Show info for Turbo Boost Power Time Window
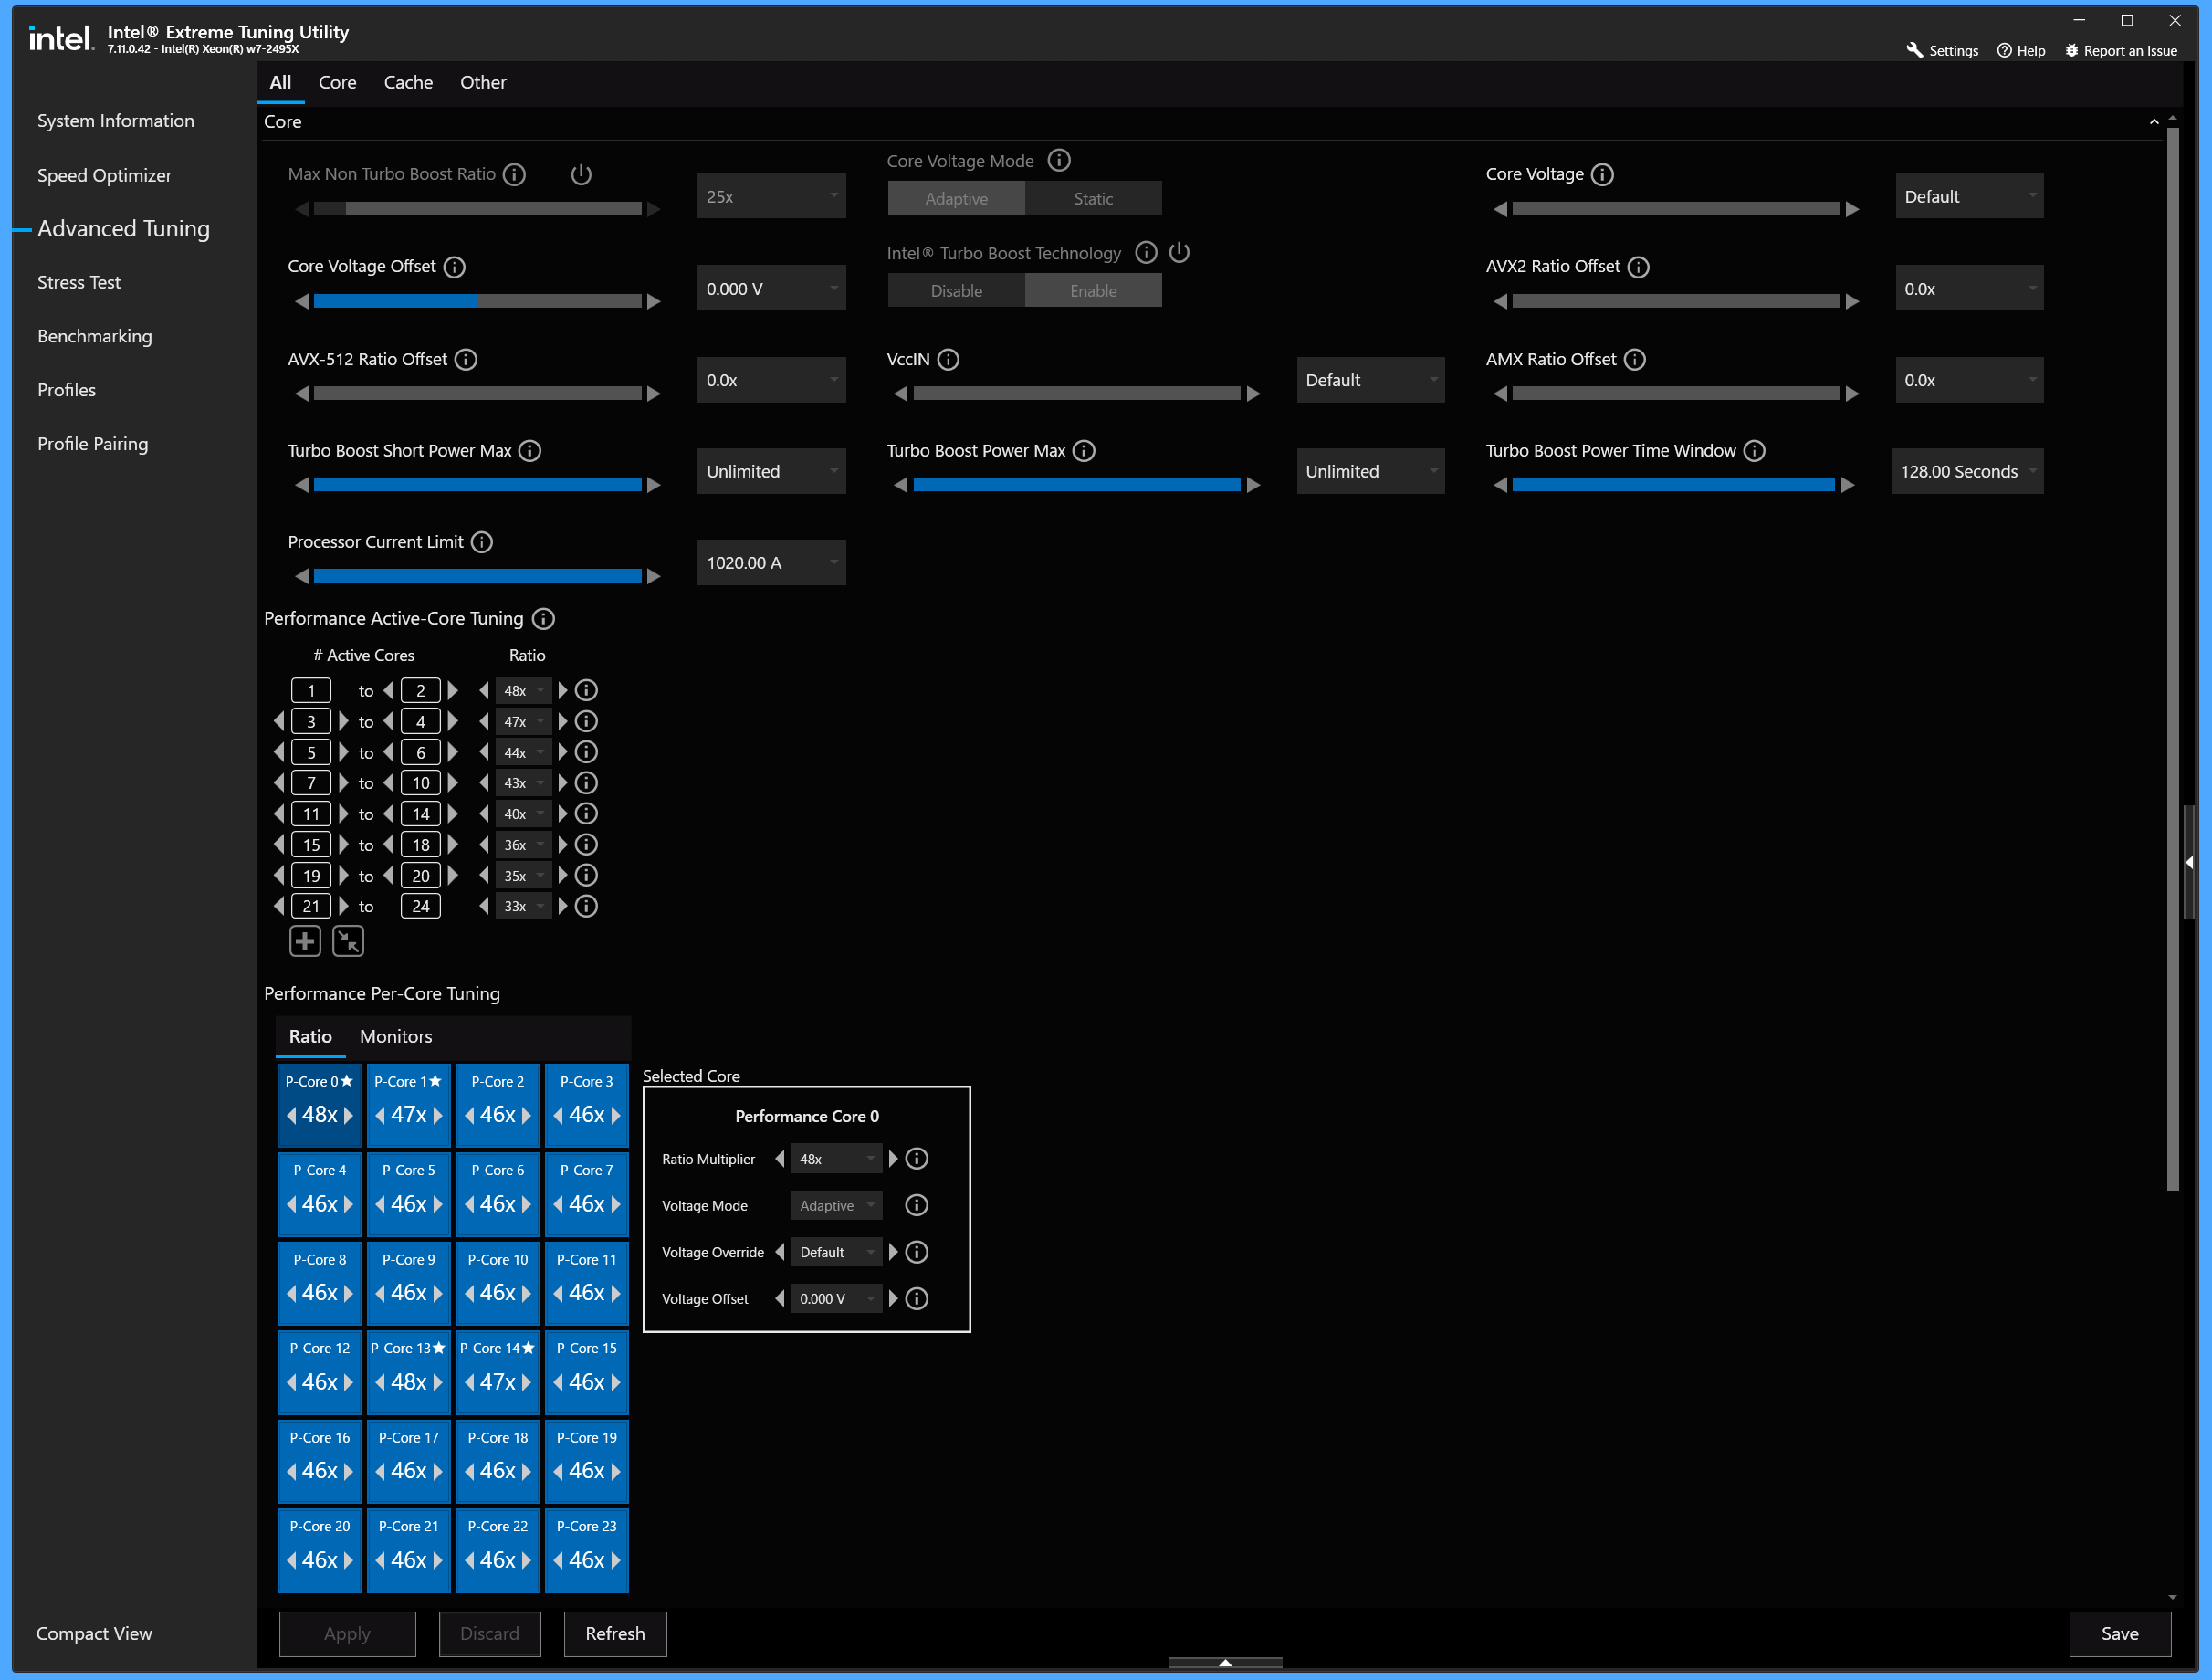The image size is (2212, 1680). pos(1754,451)
